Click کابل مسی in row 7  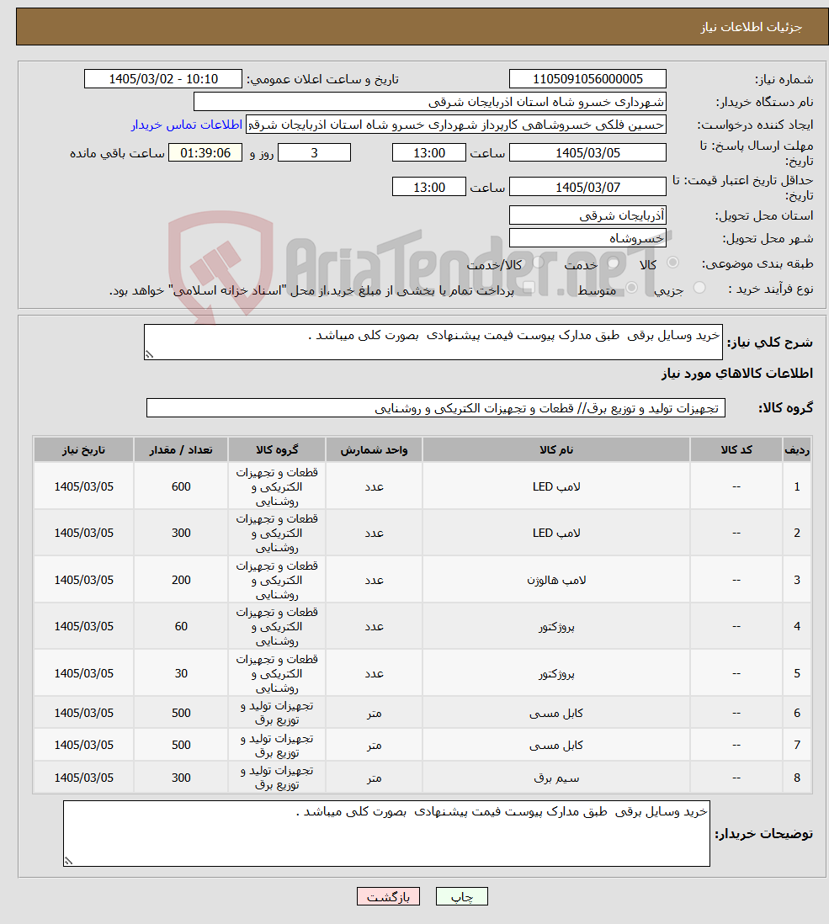coord(556,746)
